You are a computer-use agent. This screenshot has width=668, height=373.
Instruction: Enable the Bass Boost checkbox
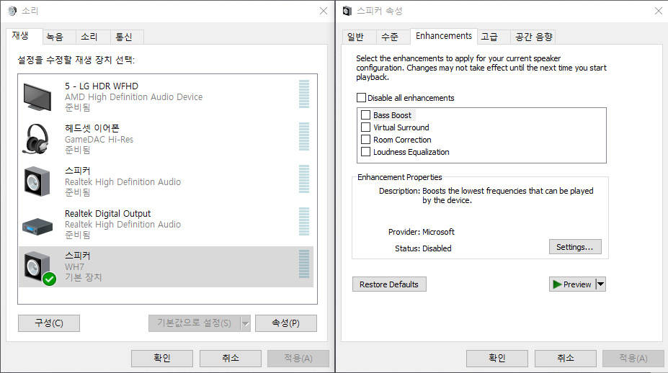[365, 115]
